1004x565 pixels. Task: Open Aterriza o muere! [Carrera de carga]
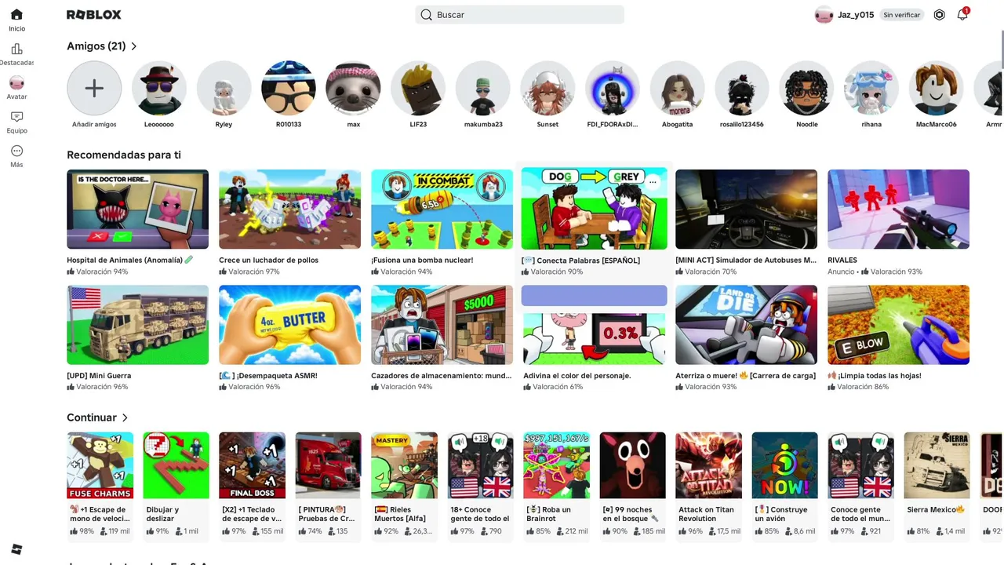click(x=746, y=325)
